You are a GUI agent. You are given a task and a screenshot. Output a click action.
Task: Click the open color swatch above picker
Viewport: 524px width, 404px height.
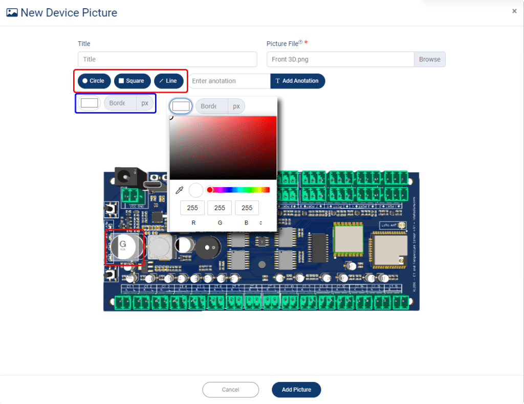tap(181, 106)
